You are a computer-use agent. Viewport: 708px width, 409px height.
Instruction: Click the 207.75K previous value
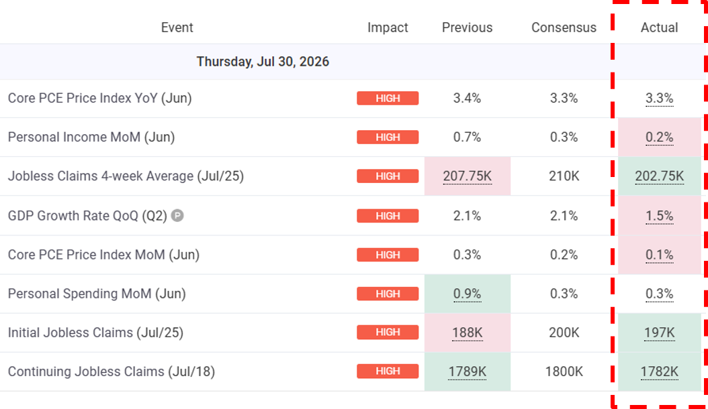pyautogui.click(x=467, y=176)
